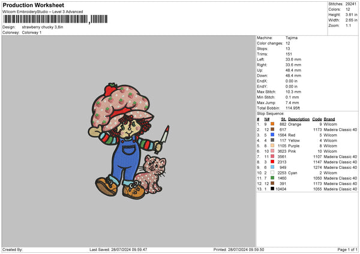Viewport: 360px width, 254px height.
Task: Click the 'Brand' column header
Action: point(329,119)
